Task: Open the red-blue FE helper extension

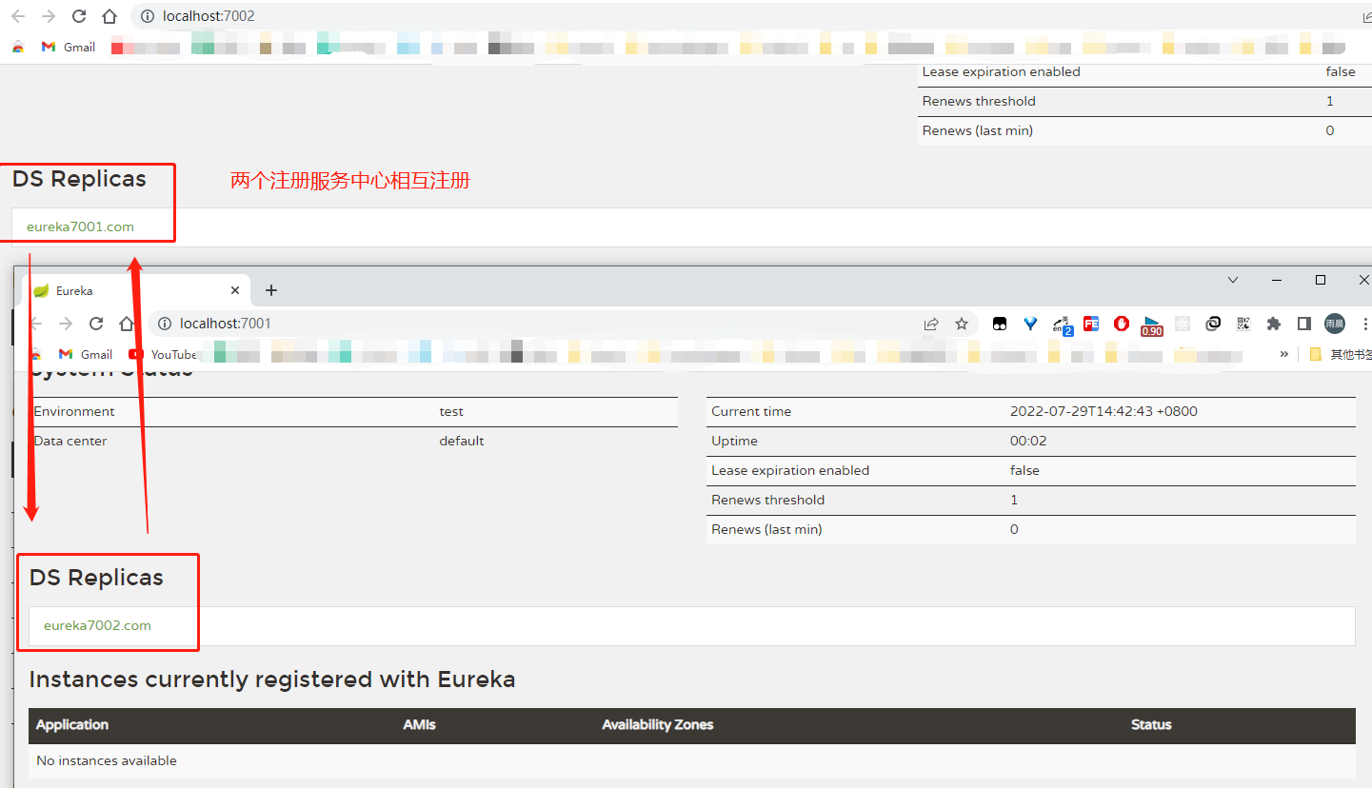Action: pos(1091,324)
